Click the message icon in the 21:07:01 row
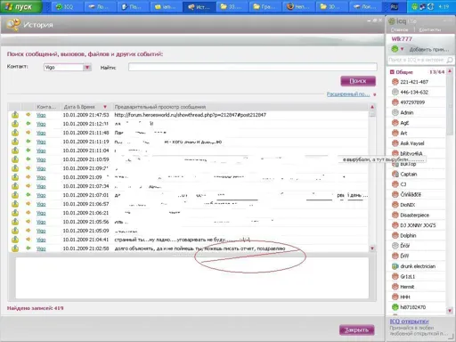The width and height of the screenshot is (456, 342). click(15, 195)
